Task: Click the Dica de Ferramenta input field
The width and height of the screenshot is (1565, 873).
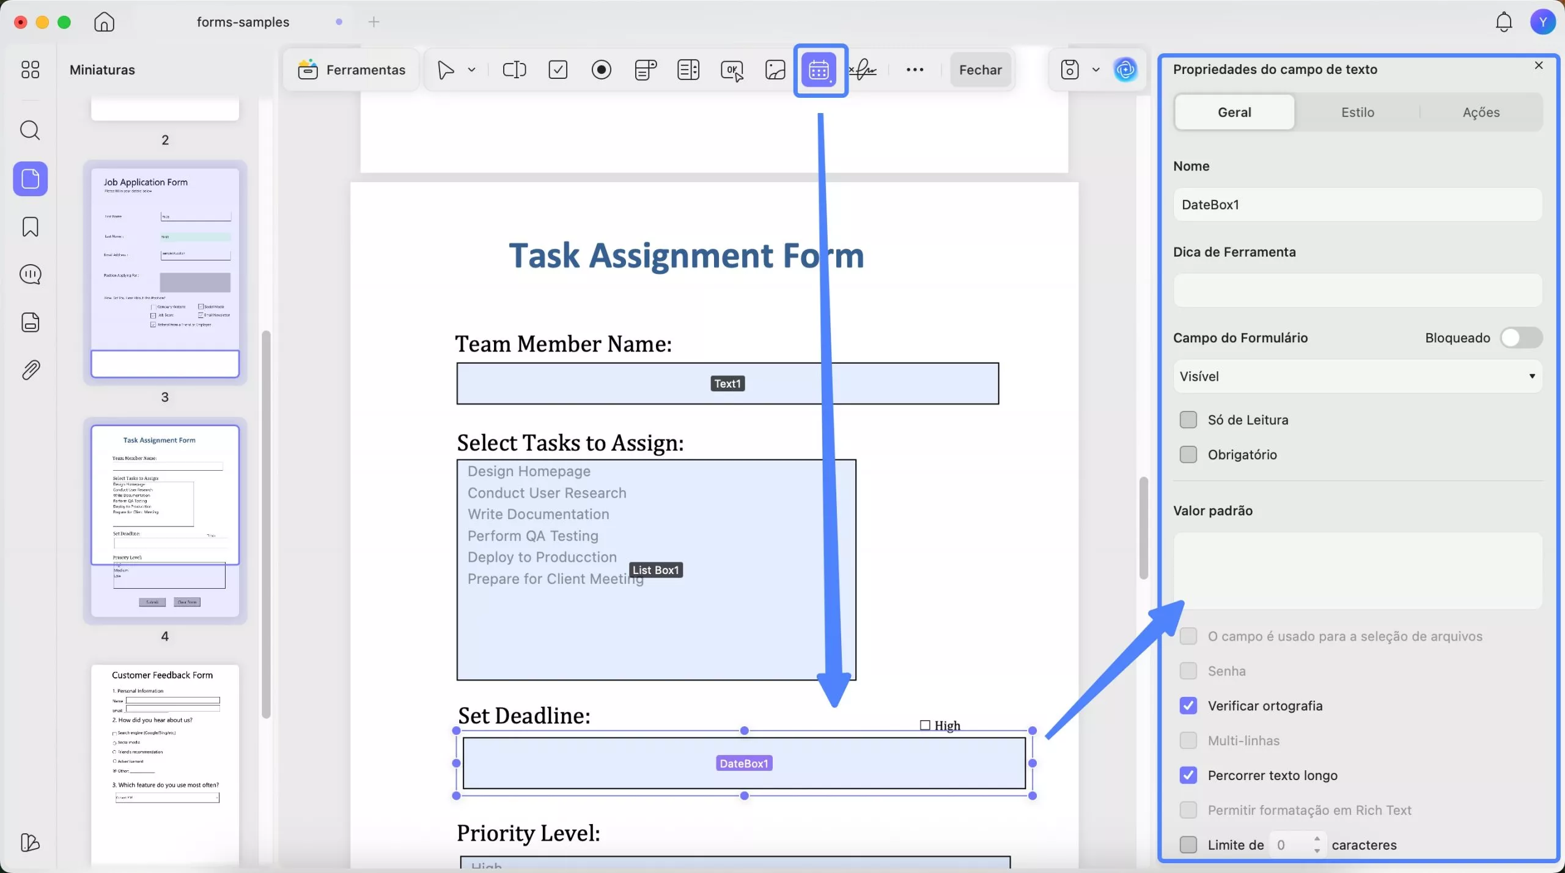Action: [1357, 290]
